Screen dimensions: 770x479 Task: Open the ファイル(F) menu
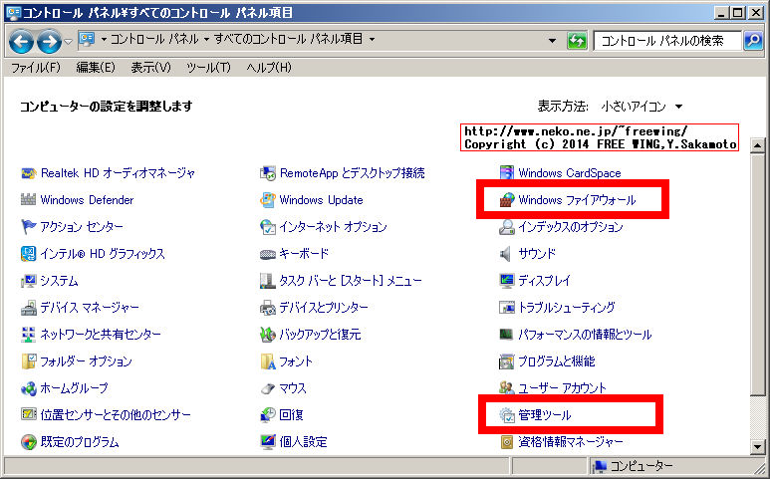tap(35, 68)
